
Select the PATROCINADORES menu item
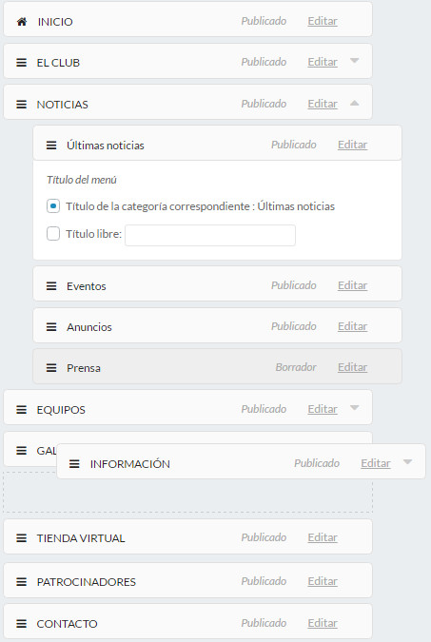coord(187,580)
